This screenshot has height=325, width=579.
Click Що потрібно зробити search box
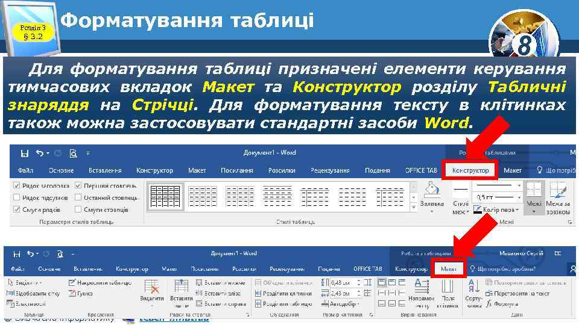[x=503, y=269]
